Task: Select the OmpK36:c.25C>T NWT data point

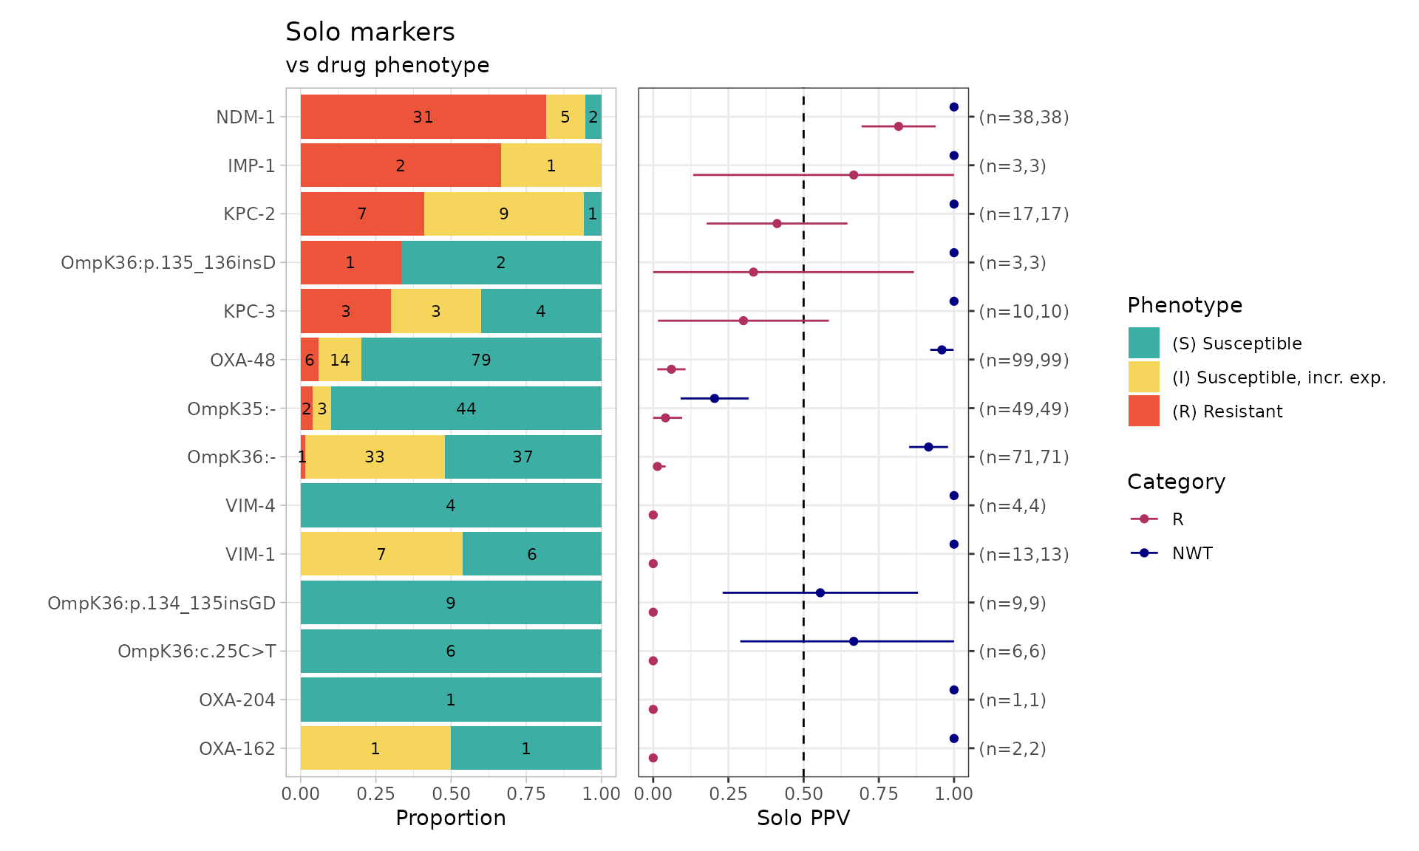Action: click(x=854, y=641)
